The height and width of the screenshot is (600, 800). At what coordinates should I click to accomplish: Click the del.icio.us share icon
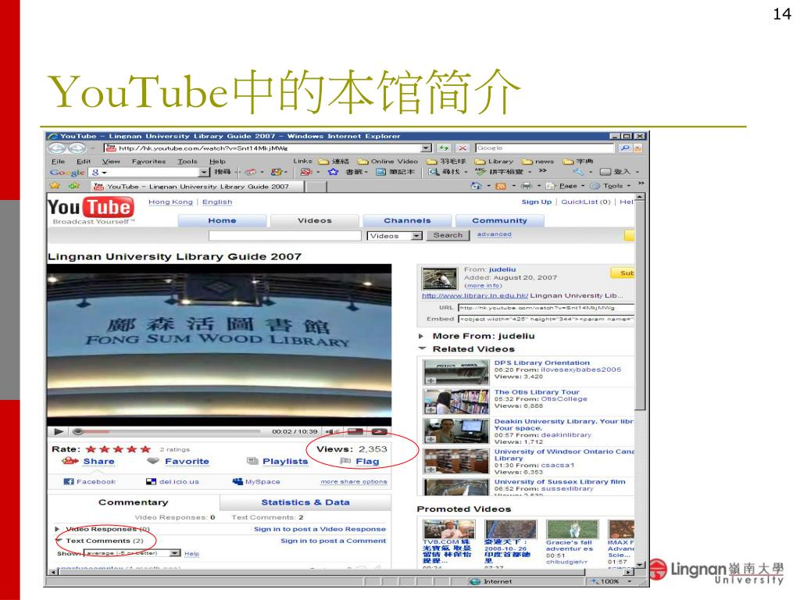click(151, 481)
